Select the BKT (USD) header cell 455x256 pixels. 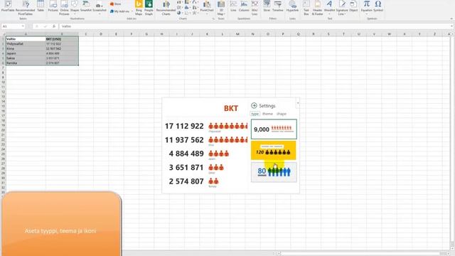pyautogui.click(x=62, y=39)
